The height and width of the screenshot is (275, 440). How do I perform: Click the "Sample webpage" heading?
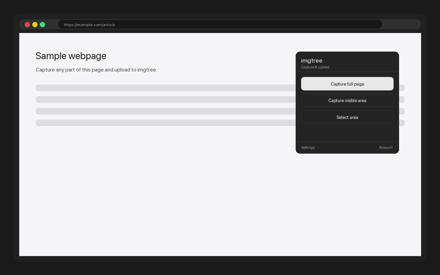click(71, 56)
